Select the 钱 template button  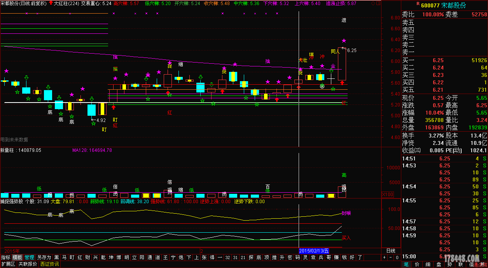(x=344, y=257)
